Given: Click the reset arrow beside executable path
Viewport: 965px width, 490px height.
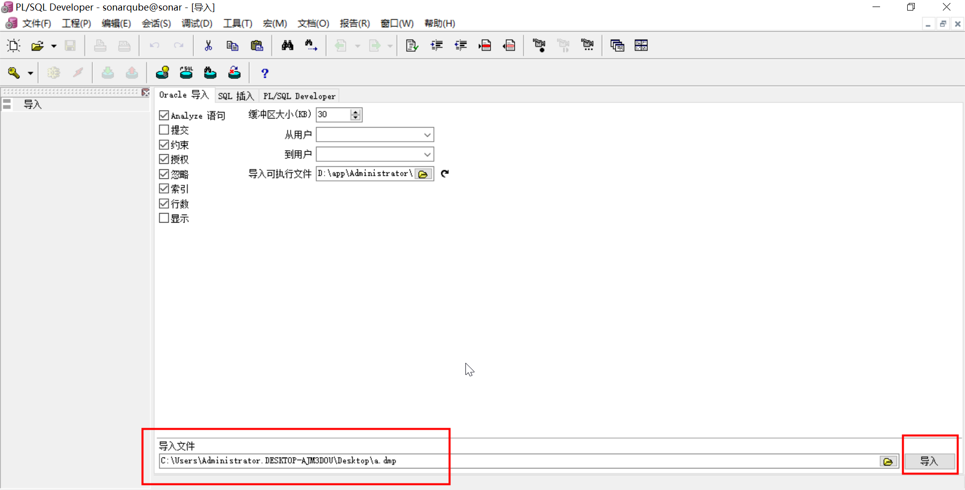Looking at the screenshot, I should point(445,174).
